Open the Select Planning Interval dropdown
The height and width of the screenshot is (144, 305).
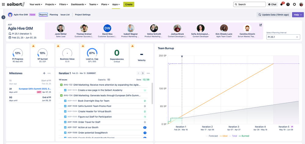coord(283,37)
